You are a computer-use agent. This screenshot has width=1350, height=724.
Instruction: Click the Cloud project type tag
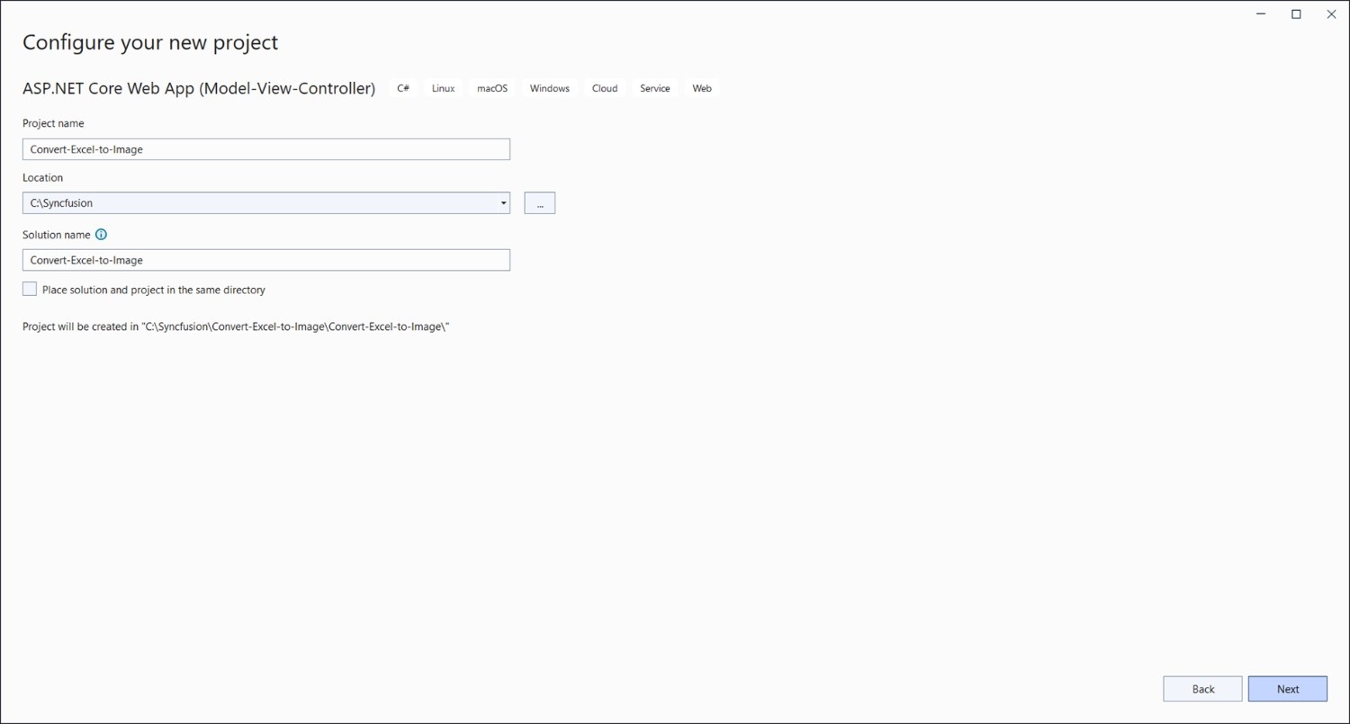tap(605, 88)
